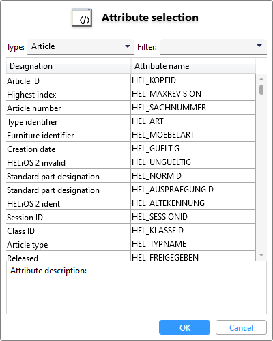Viewport: 273px width, 341px height.
Task: Dismiss the dialog with Cancel button
Action: coord(241,327)
